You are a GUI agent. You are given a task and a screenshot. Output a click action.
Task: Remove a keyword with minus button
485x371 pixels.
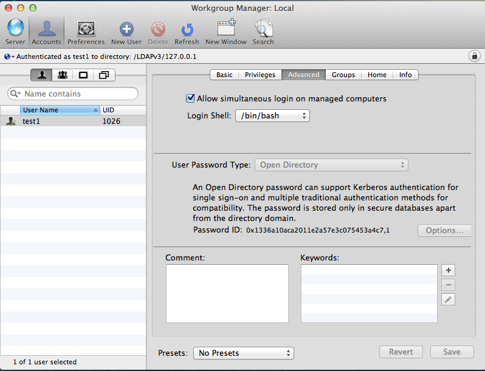click(448, 285)
